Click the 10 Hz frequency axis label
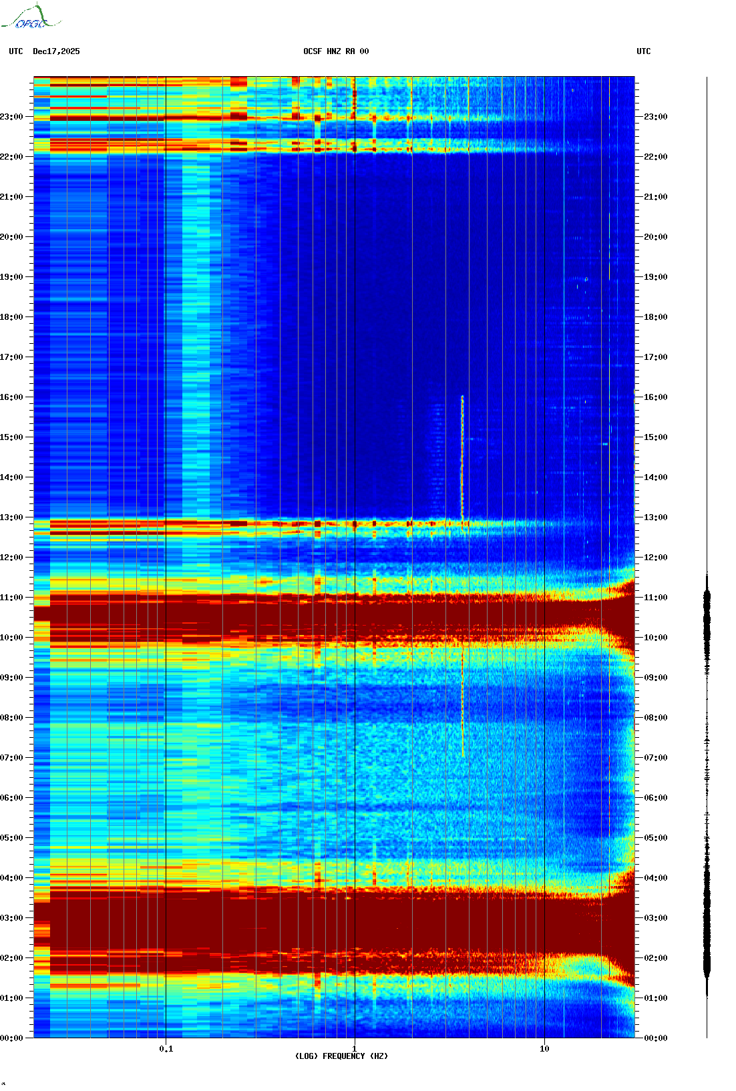Image resolution: width=736 pixels, height=1091 pixels. (x=544, y=1048)
